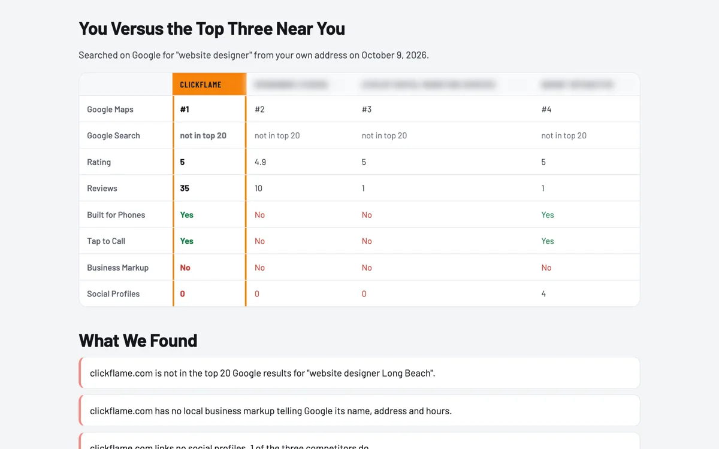Click the #3 column "No" for Business Markup
The height and width of the screenshot is (449, 719).
pyautogui.click(x=367, y=268)
